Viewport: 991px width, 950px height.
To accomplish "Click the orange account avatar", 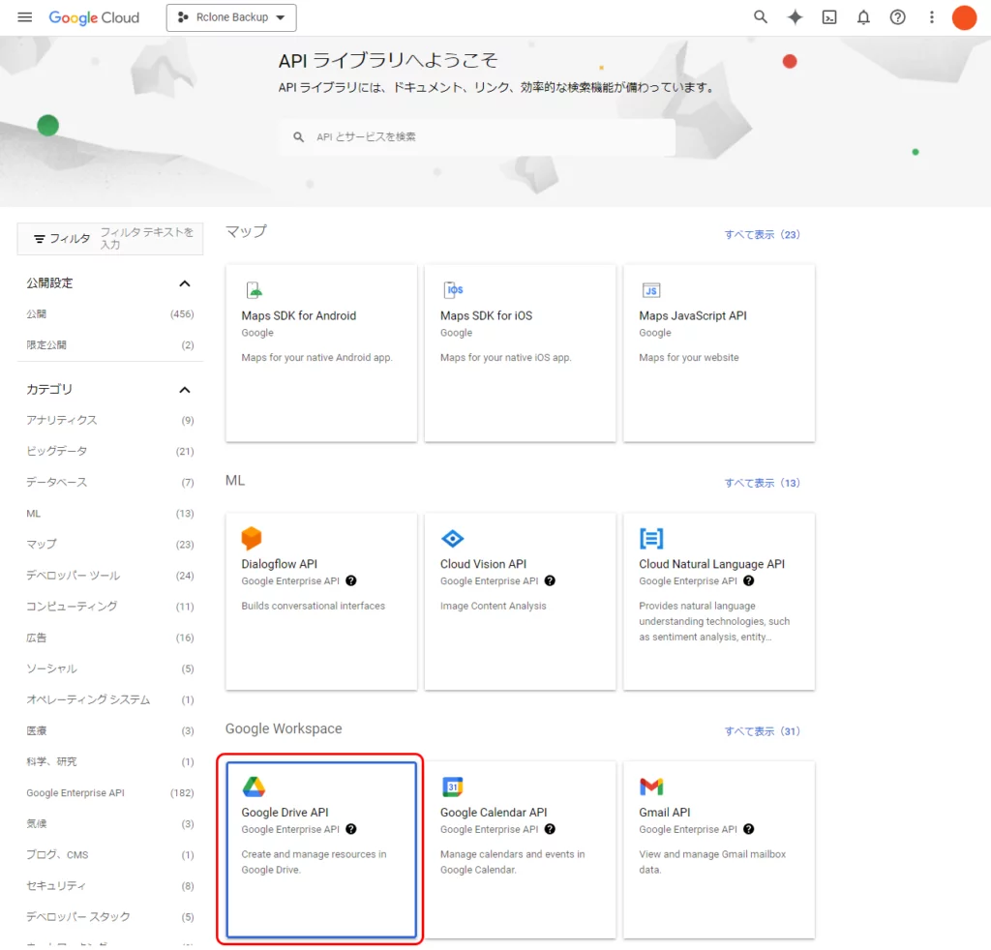I will (x=965, y=17).
